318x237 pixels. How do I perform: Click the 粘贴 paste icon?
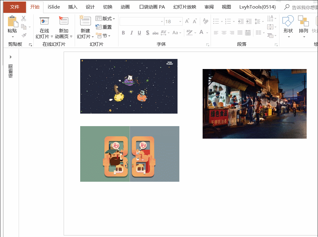pyautogui.click(x=12, y=22)
